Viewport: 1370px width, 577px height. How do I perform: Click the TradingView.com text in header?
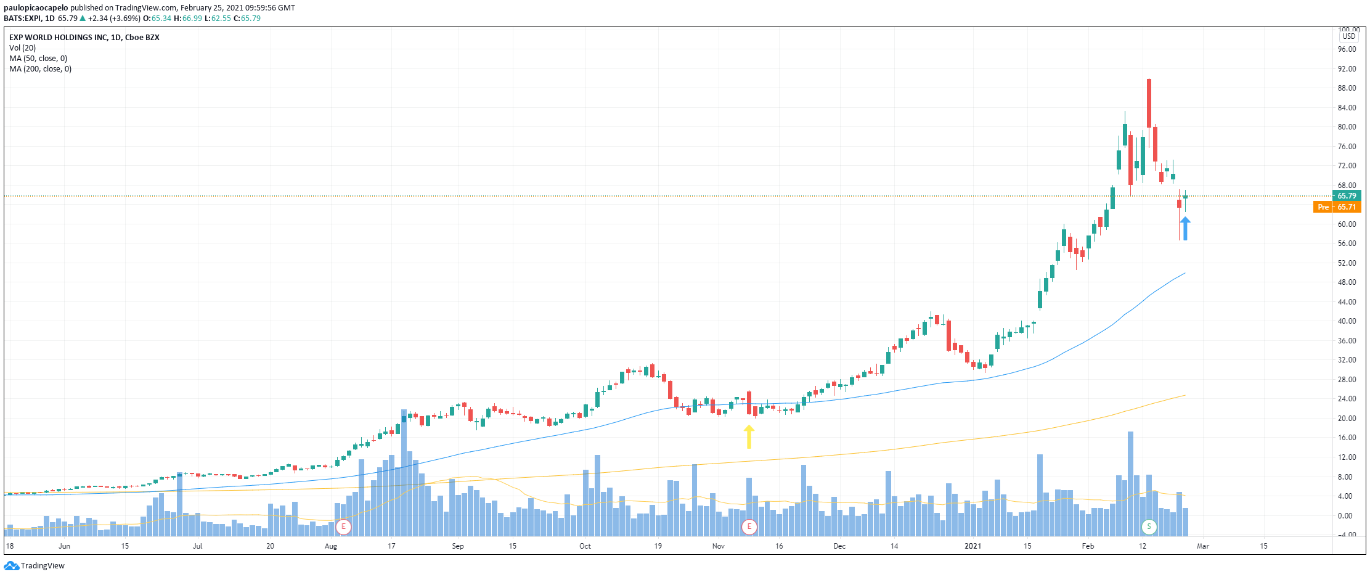146,8
